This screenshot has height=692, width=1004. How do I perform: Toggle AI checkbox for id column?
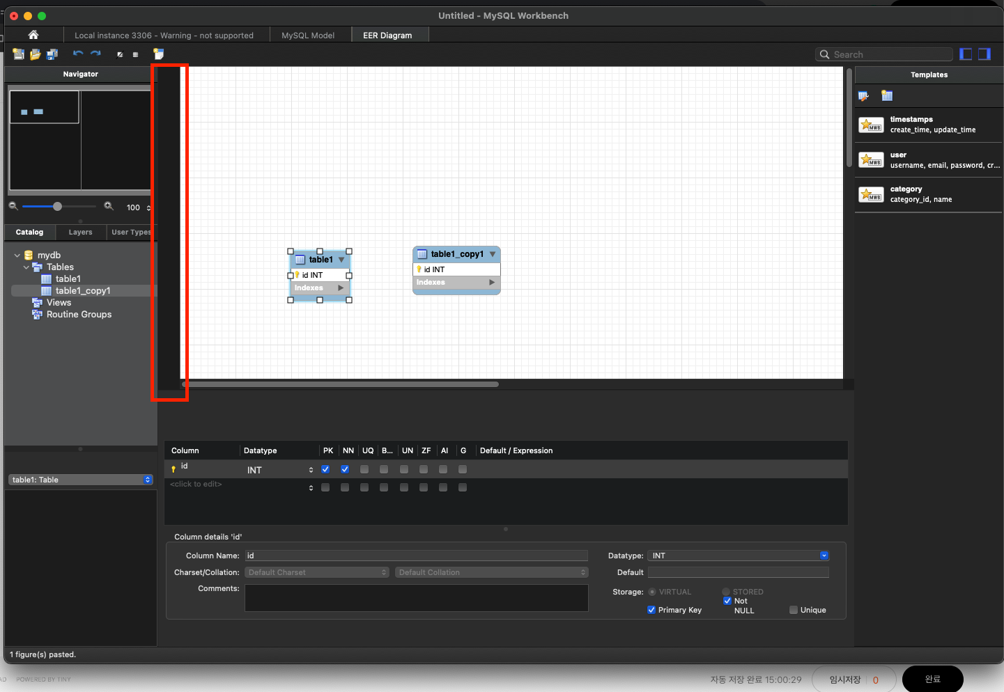click(443, 469)
